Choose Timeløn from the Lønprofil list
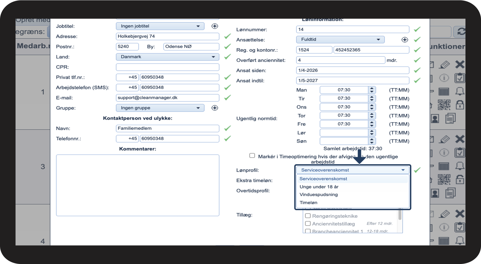Viewport: 481px width, 264px height. [353, 203]
